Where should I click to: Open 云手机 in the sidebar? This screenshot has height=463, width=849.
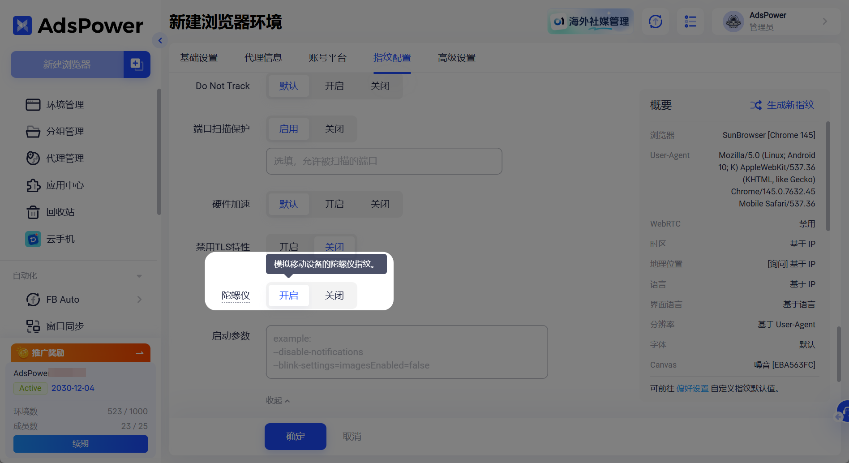[x=51, y=239]
